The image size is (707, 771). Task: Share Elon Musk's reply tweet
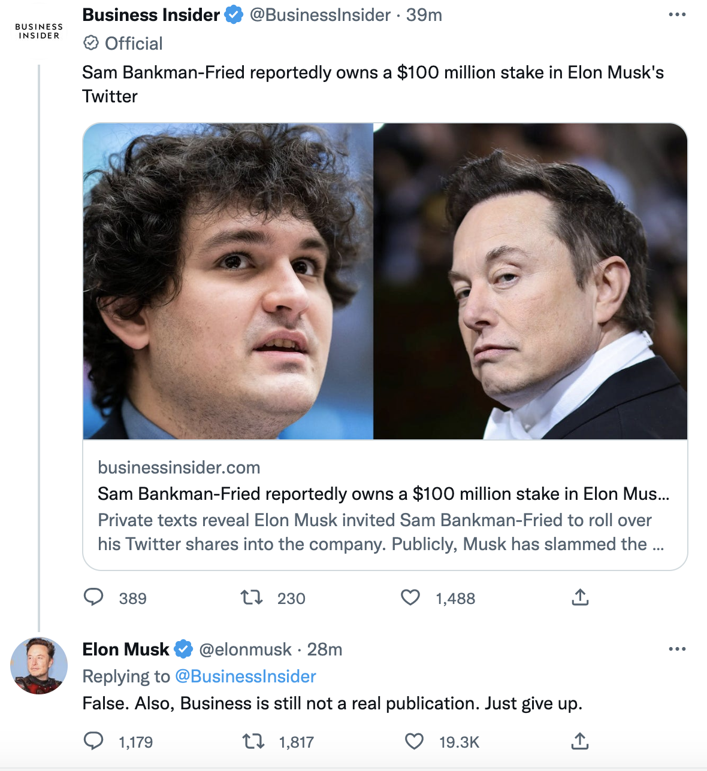click(580, 742)
